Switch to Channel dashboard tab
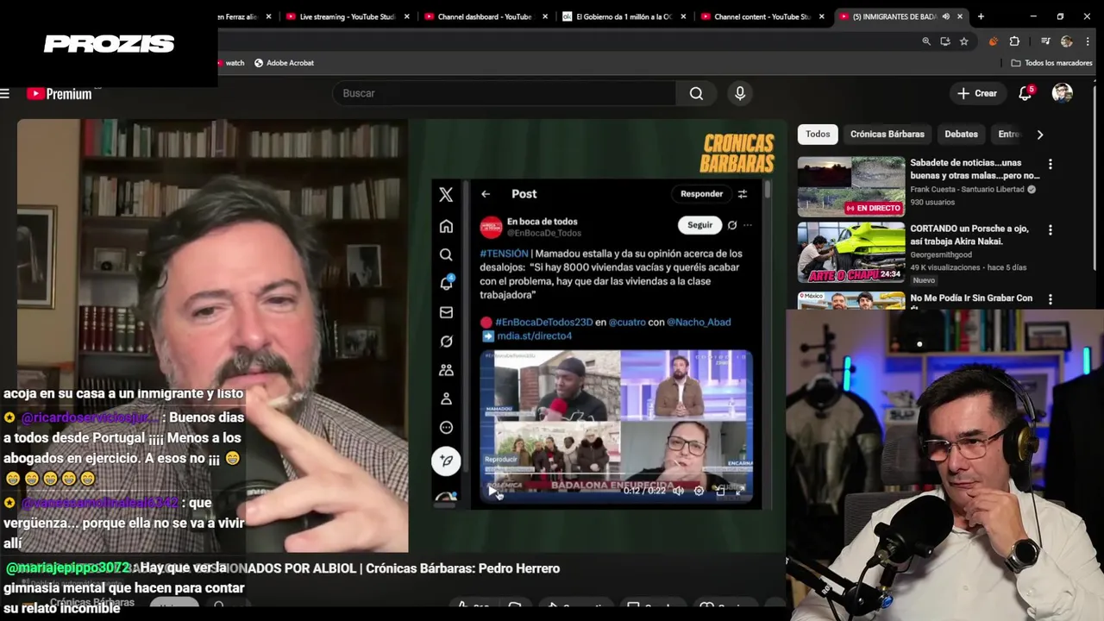 [486, 16]
